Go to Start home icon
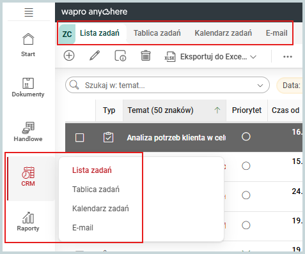 [28, 39]
